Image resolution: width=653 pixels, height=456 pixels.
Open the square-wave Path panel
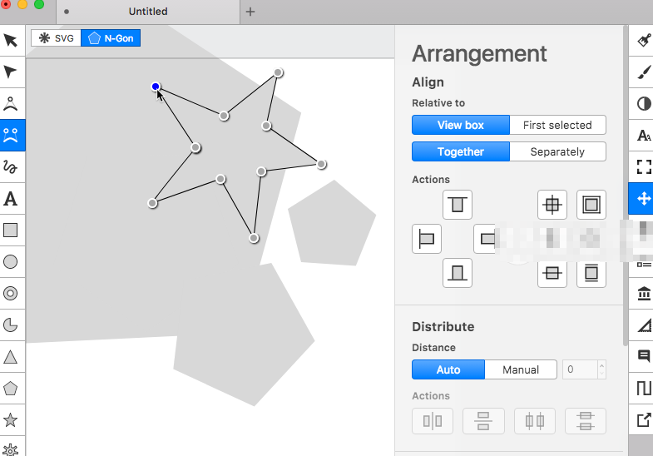[643, 389]
